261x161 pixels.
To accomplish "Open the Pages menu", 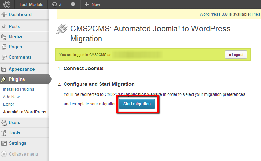I will (x=15, y=47).
